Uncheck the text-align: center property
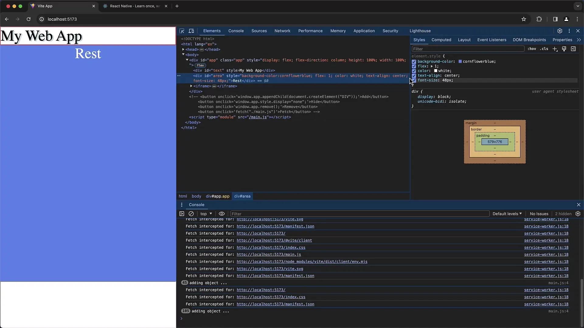 point(414,76)
